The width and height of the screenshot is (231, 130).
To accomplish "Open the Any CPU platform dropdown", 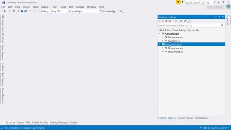I will 60,11.
